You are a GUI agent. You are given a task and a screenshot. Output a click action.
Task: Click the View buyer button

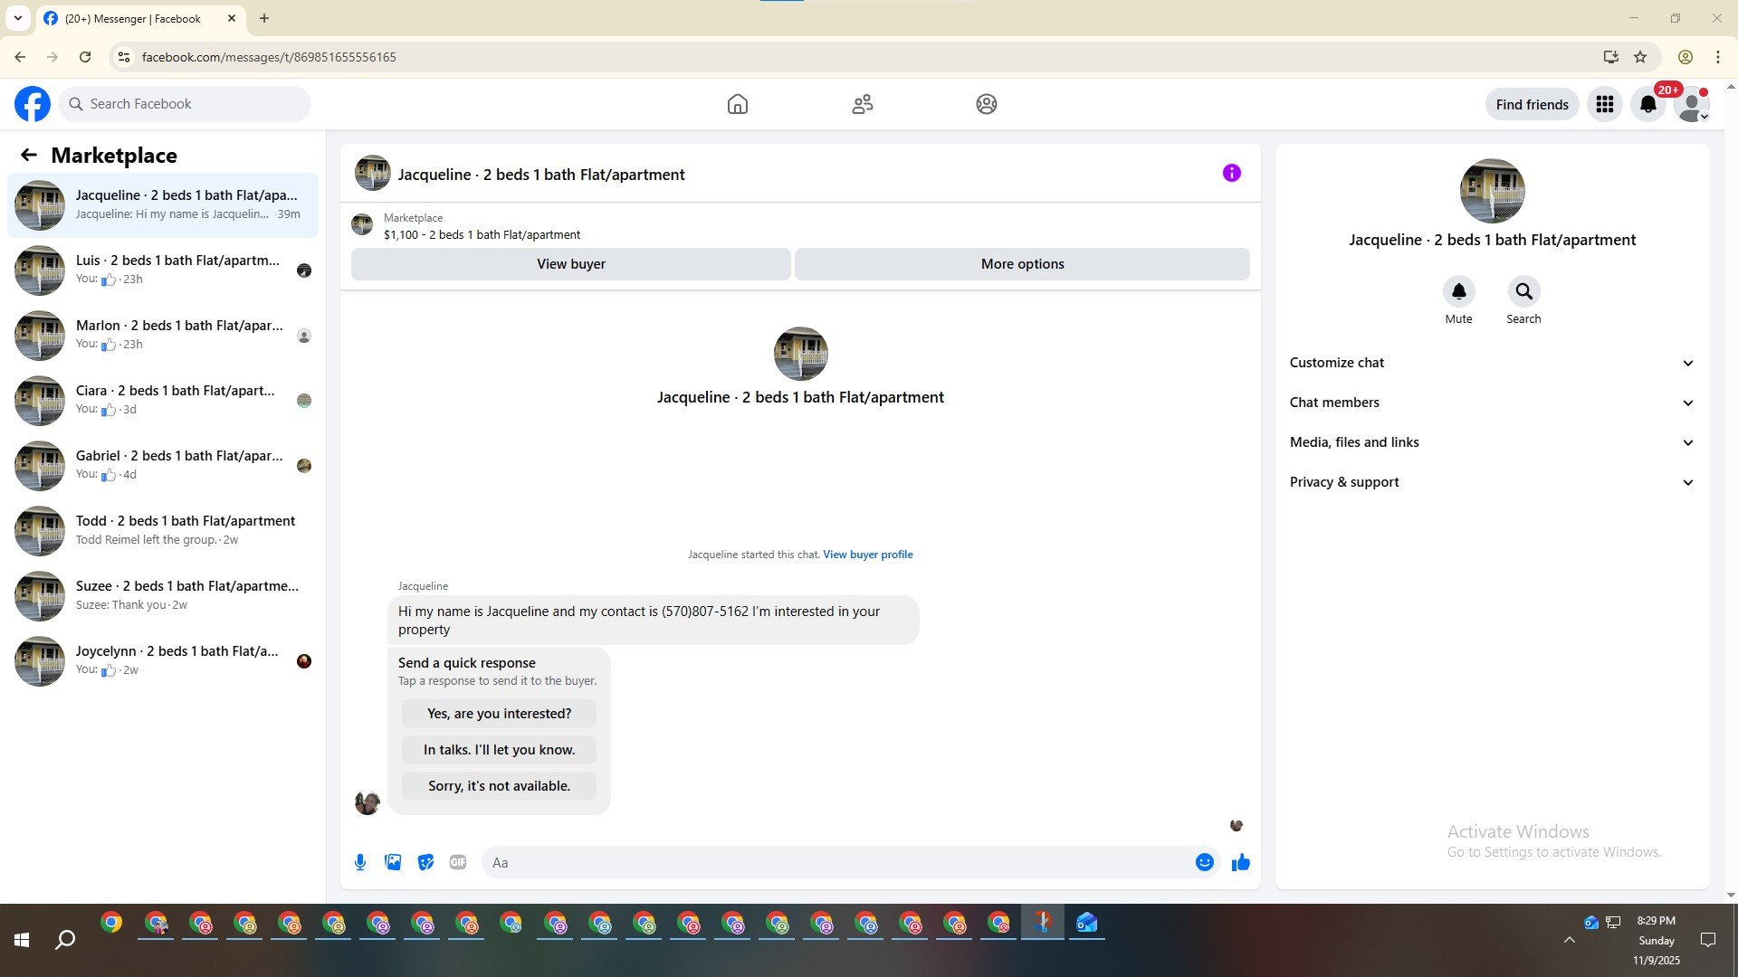(571, 264)
